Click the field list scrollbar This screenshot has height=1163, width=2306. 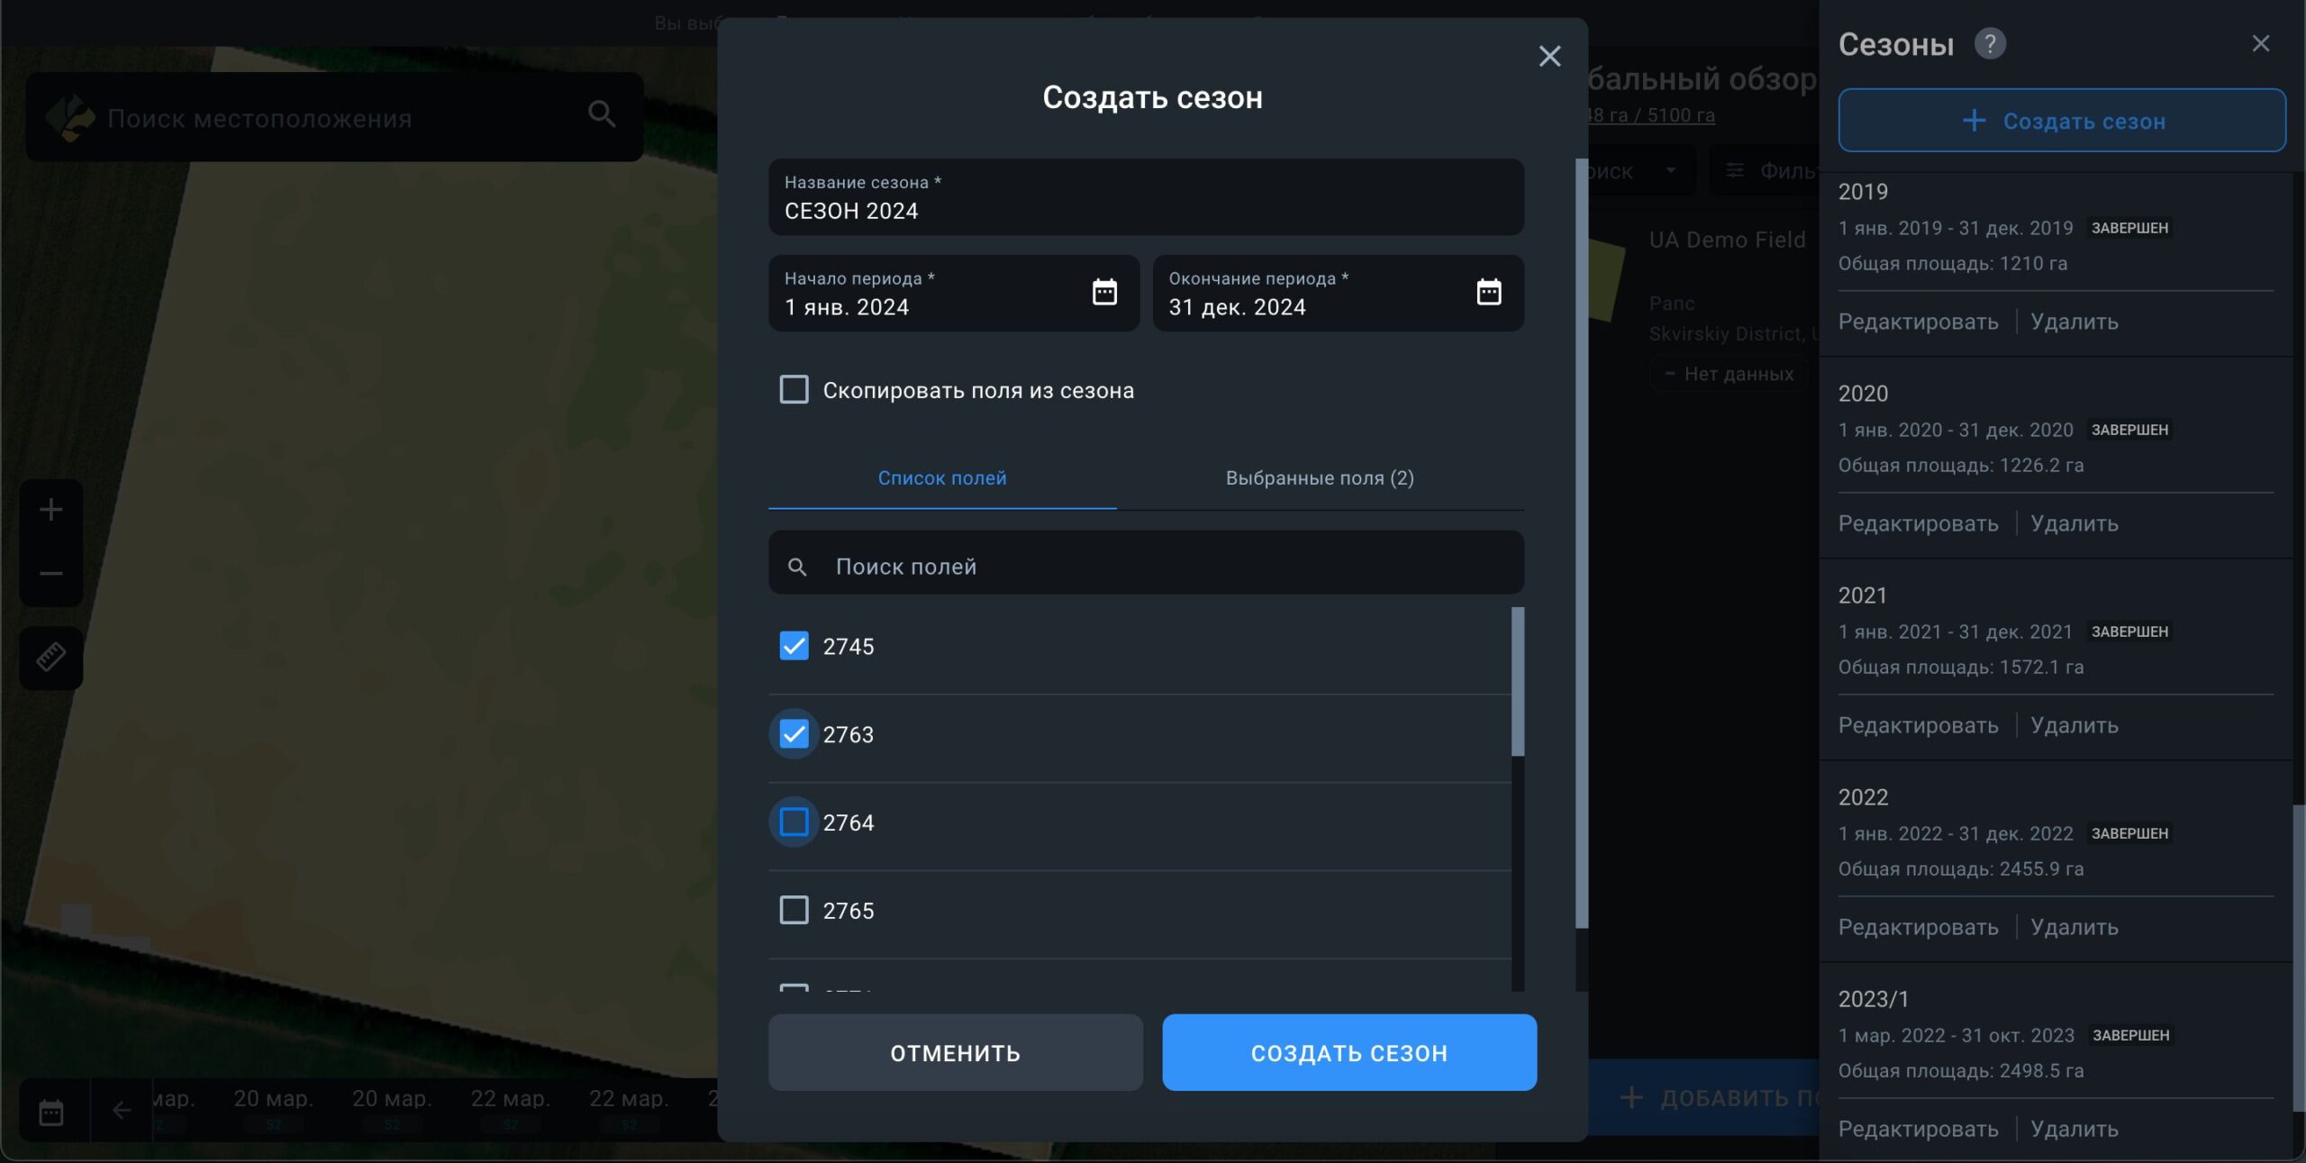tap(1517, 682)
